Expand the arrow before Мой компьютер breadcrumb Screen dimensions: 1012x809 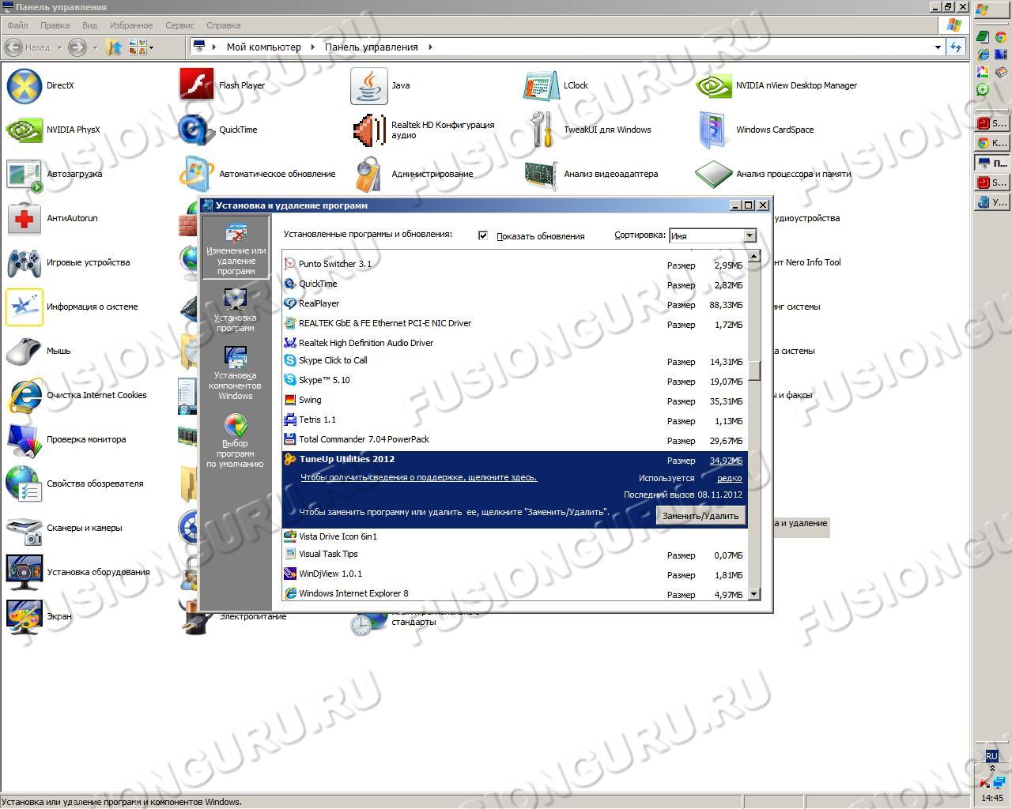tap(214, 47)
